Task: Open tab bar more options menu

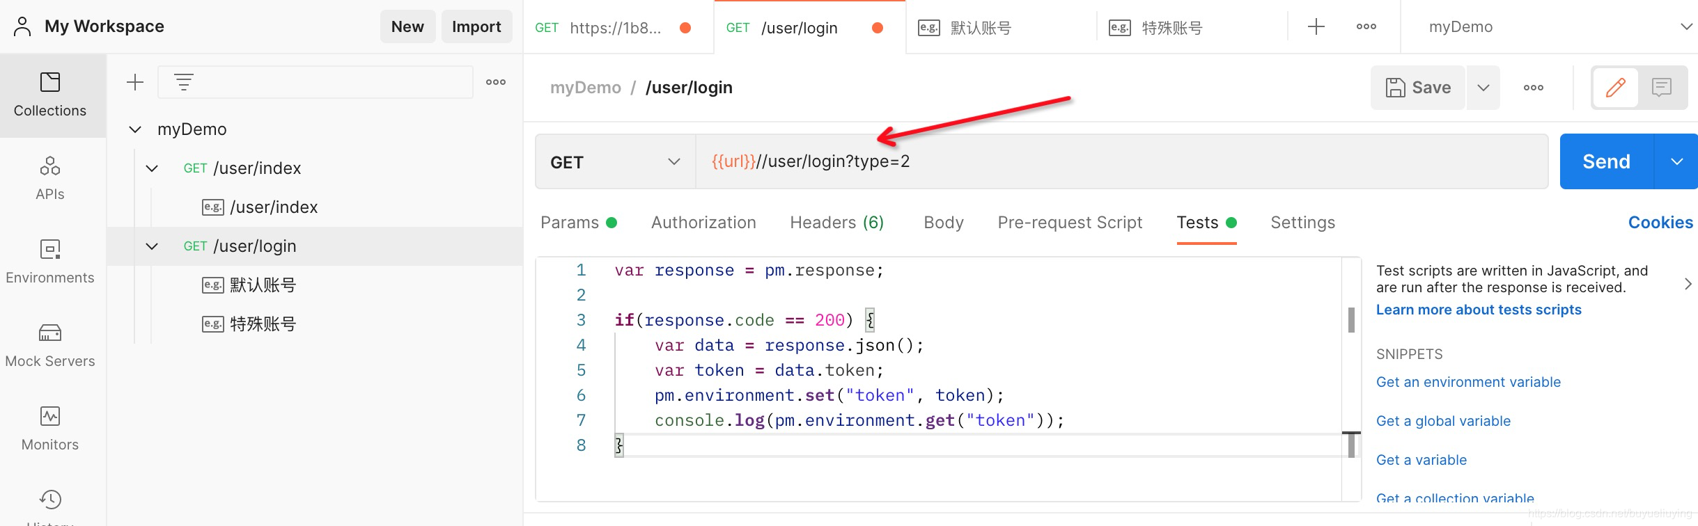Action: click(1366, 27)
